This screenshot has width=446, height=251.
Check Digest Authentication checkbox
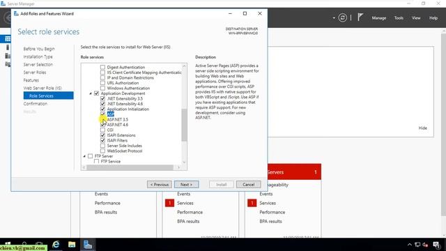102,67
